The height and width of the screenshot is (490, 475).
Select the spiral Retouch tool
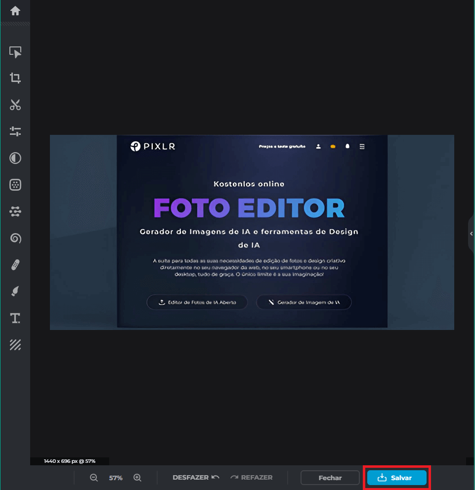point(15,238)
